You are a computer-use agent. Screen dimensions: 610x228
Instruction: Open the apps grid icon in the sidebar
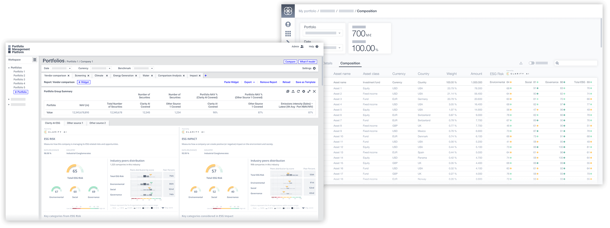pyautogui.click(x=288, y=33)
